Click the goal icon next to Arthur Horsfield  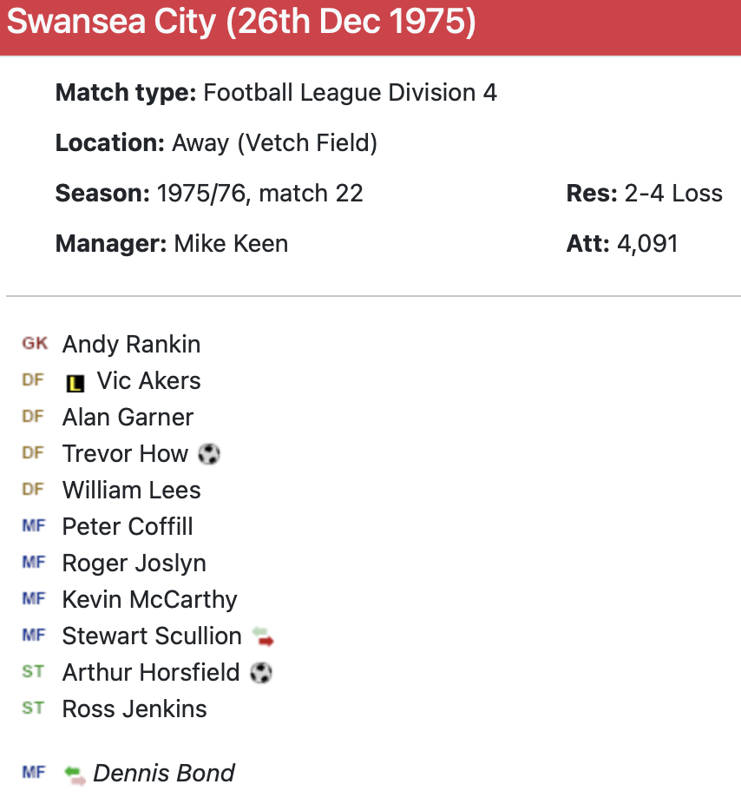click(x=261, y=673)
